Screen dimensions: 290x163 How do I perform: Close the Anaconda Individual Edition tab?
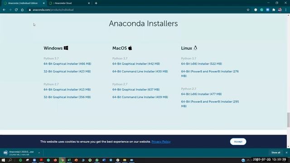coord(44,3)
